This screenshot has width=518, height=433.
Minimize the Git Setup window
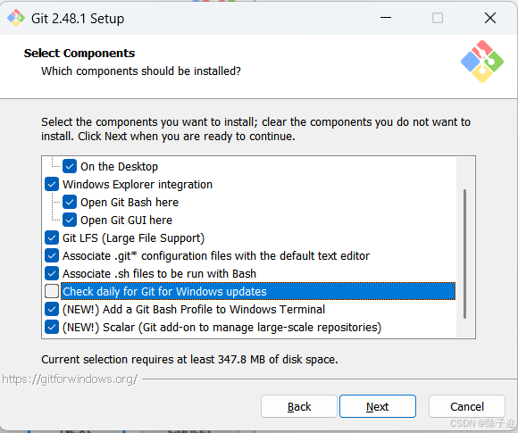(x=386, y=18)
